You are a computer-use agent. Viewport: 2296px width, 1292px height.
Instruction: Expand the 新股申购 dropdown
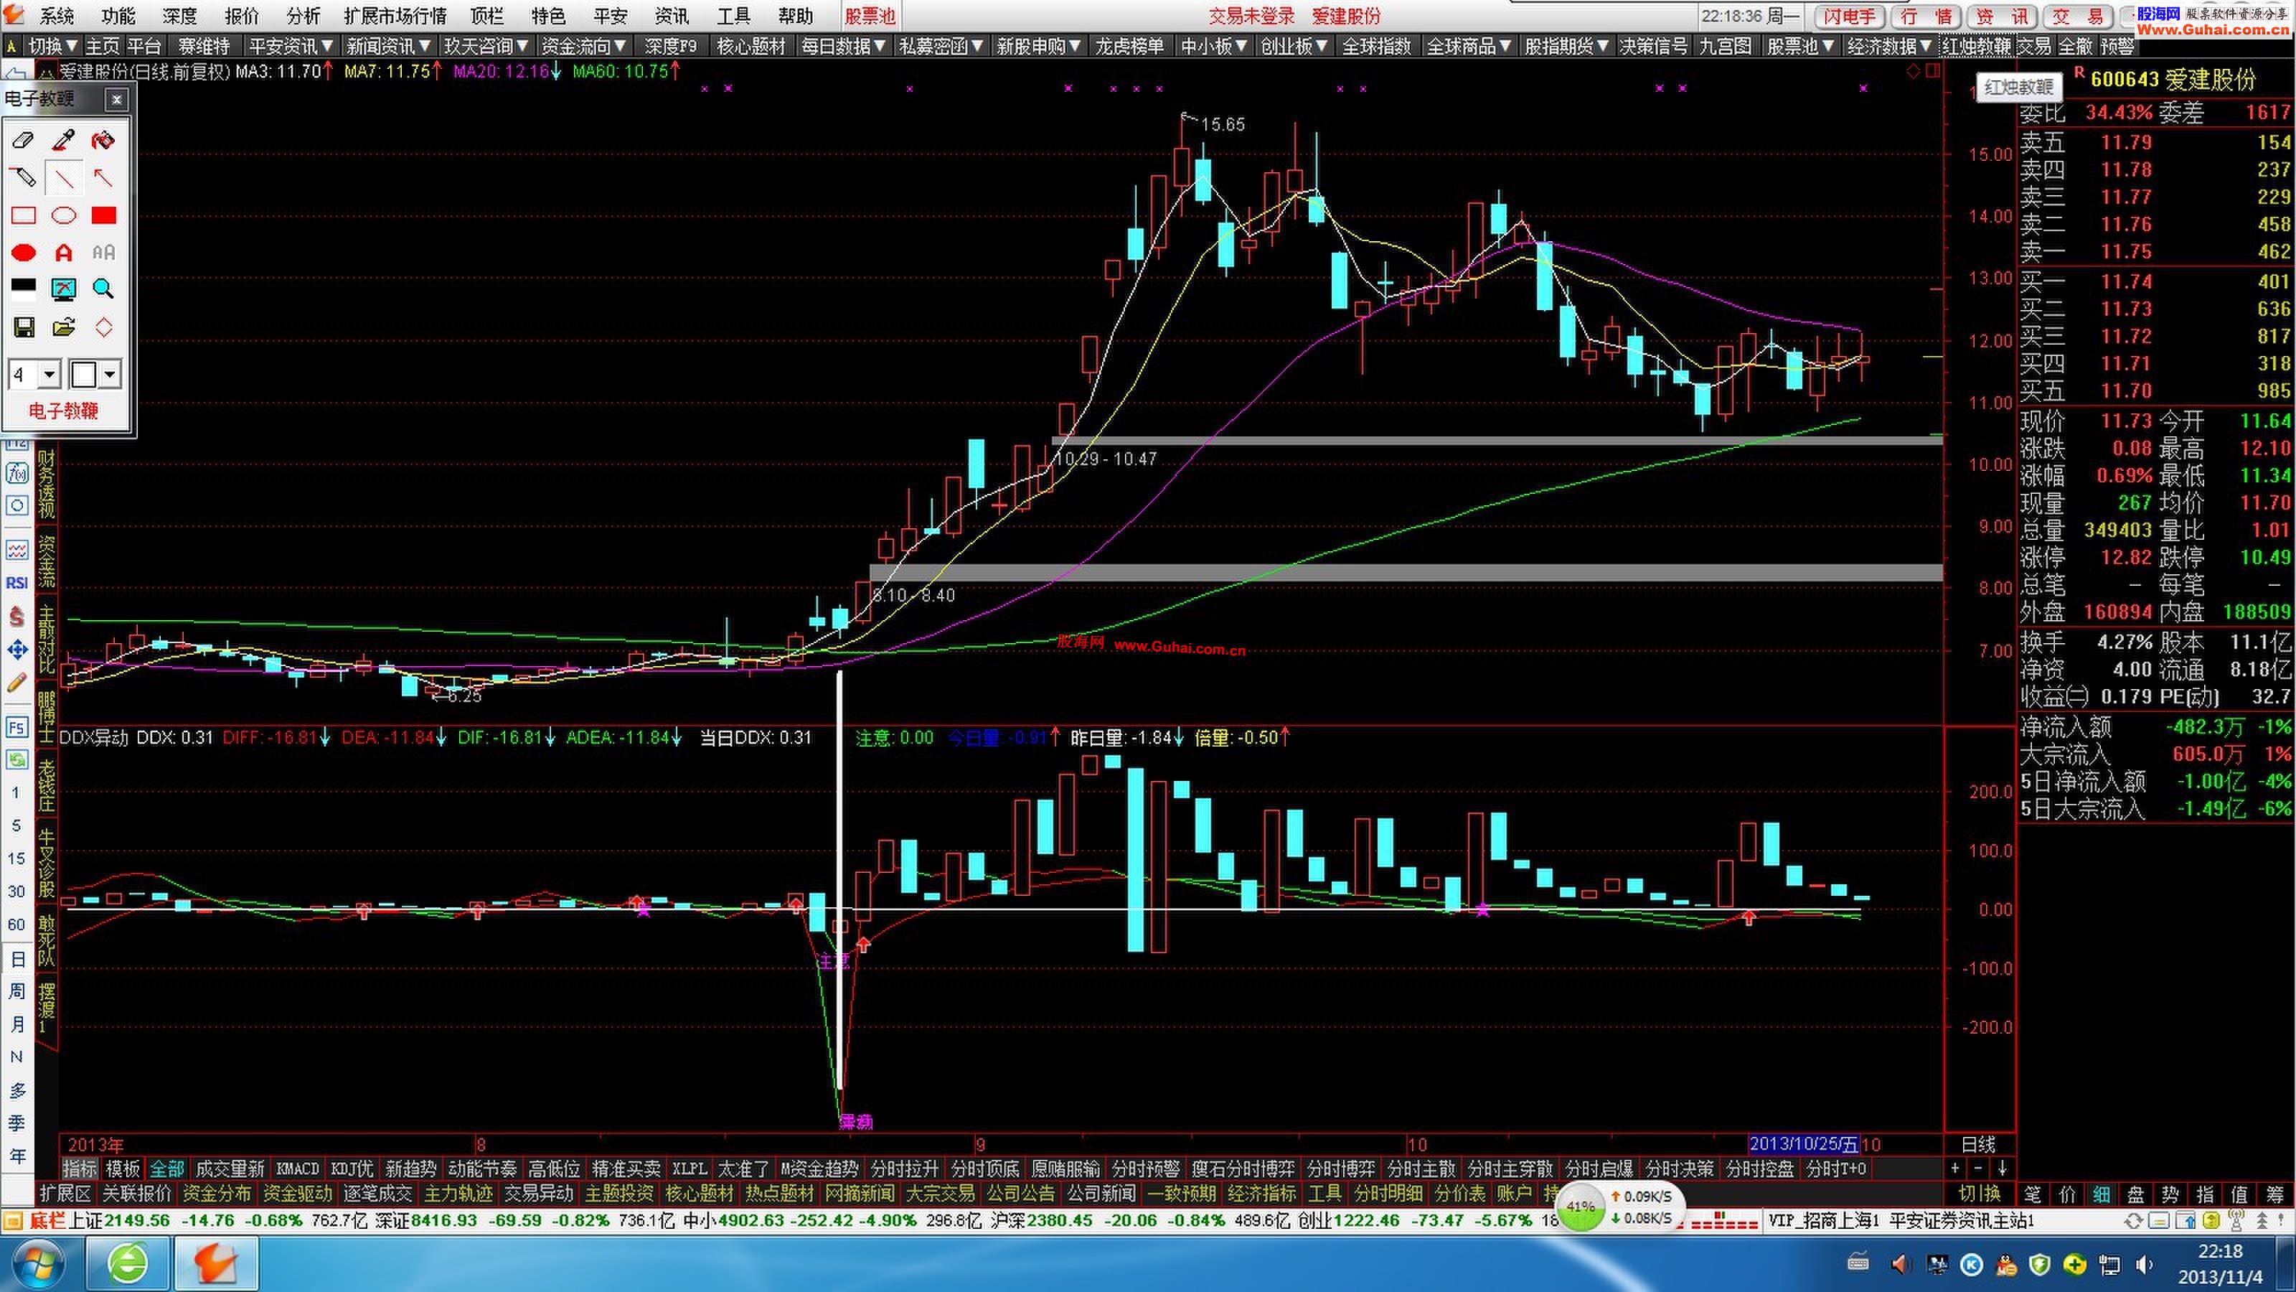click(1039, 47)
